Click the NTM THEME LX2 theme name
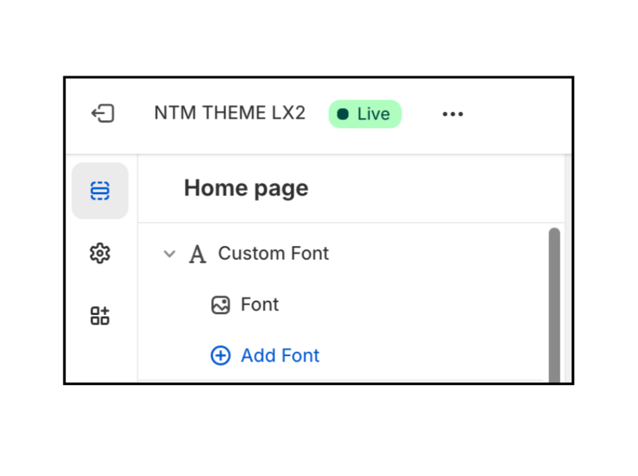Image resolution: width=638 pixels, height=476 pixels. coord(229,113)
